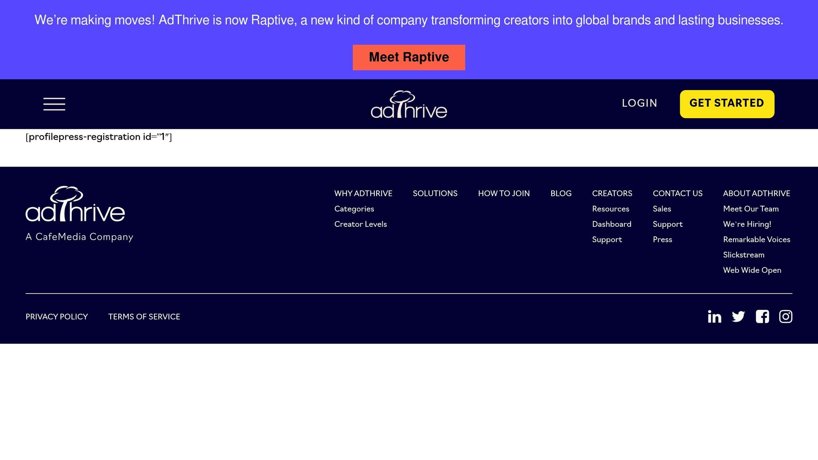Open Press under Contact Us
The width and height of the screenshot is (818, 460).
[662, 240]
